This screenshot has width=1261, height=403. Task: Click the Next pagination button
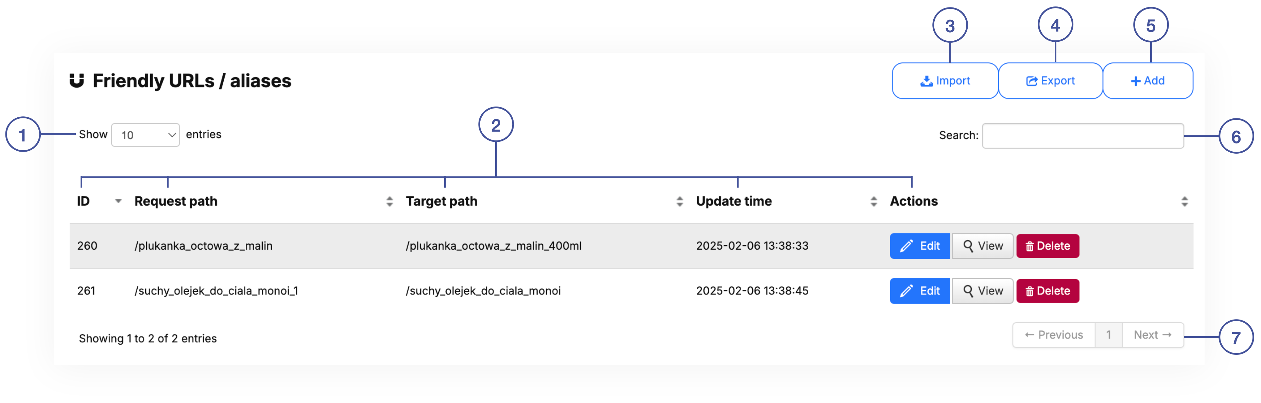click(x=1153, y=334)
